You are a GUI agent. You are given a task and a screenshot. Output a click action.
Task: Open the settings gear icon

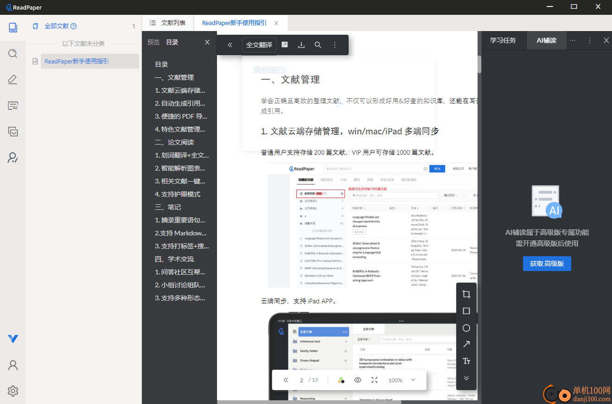click(x=13, y=391)
